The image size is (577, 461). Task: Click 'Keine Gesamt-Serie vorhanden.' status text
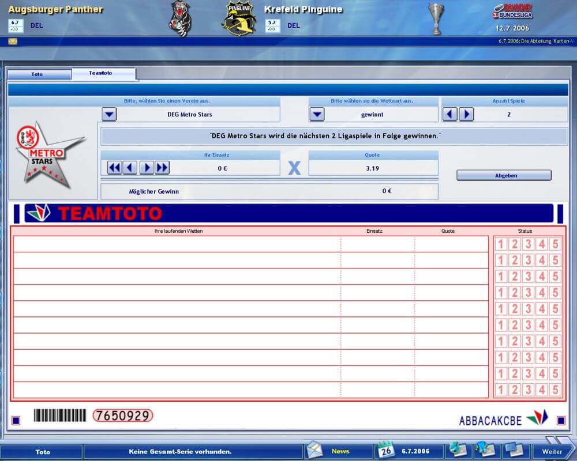[x=180, y=451]
